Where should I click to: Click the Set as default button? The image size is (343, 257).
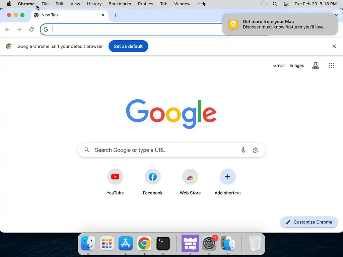tap(128, 46)
